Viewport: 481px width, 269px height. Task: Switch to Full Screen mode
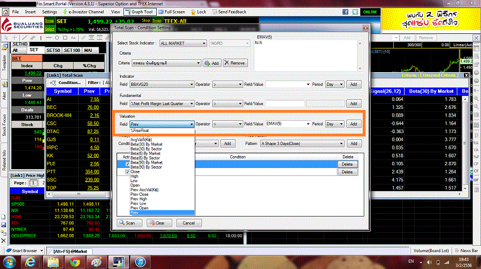[172, 12]
